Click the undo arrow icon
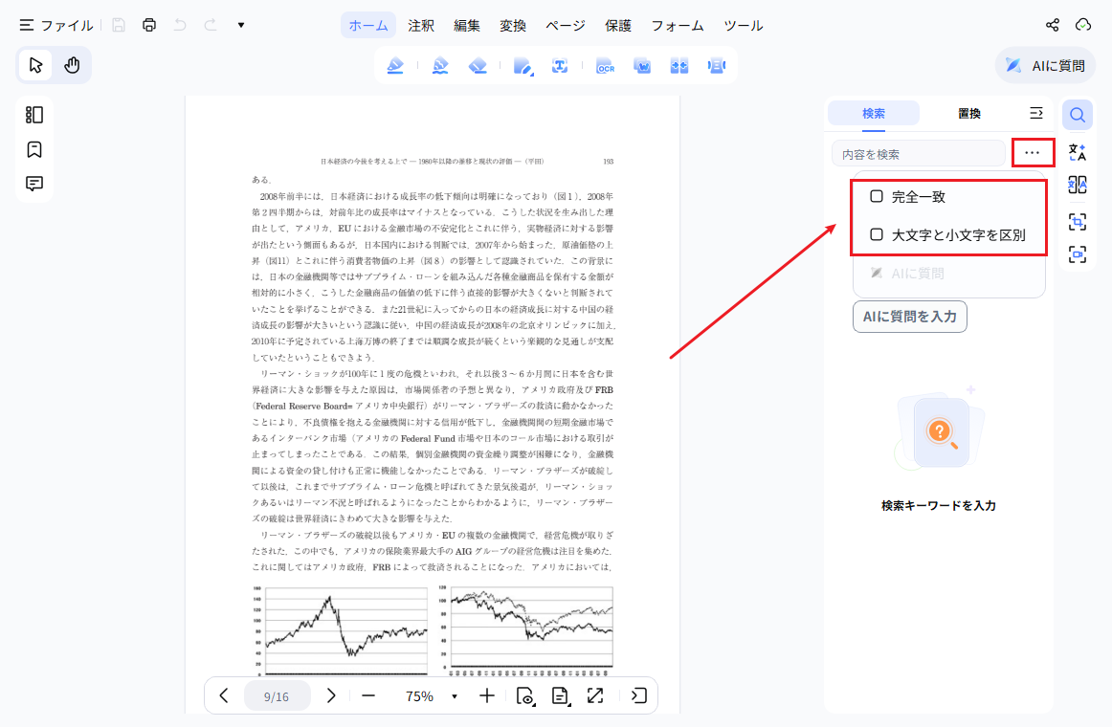1112x727 pixels. coord(180,26)
